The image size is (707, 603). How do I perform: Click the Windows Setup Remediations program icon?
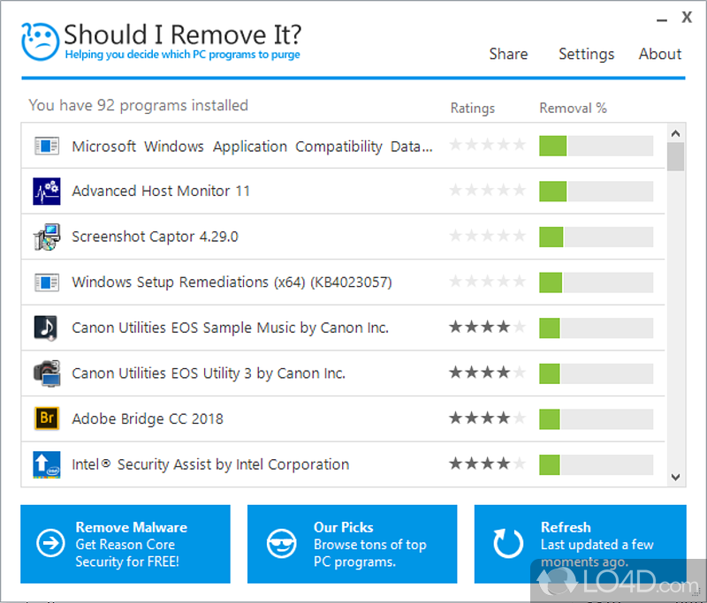click(x=47, y=283)
